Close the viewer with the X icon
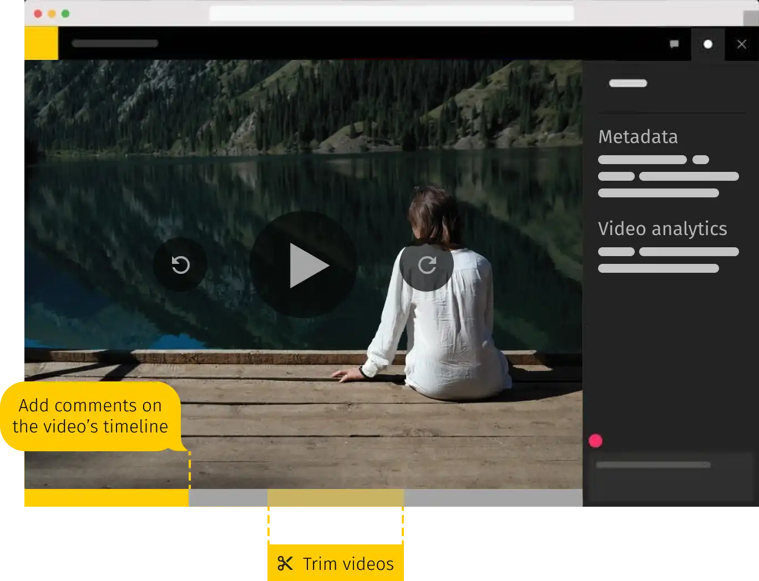The width and height of the screenshot is (759, 581). pos(742,44)
